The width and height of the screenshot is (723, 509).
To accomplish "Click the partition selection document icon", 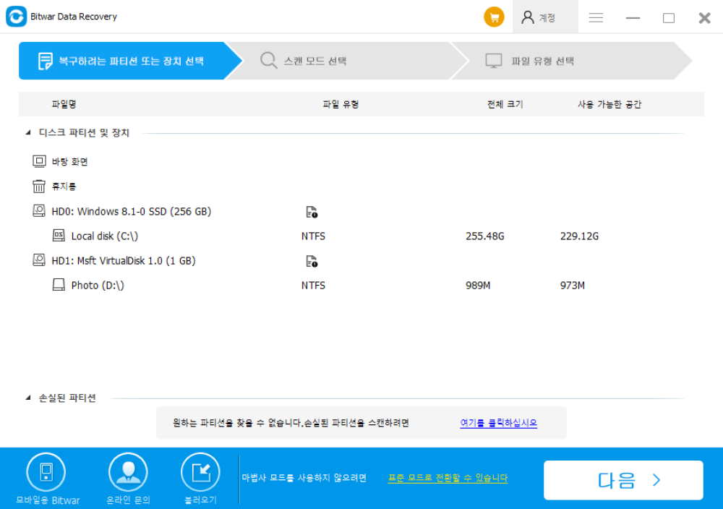I will click(45, 61).
